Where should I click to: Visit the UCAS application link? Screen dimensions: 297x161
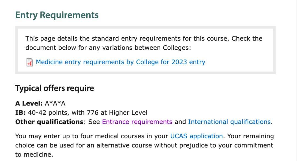[x=196, y=136]
